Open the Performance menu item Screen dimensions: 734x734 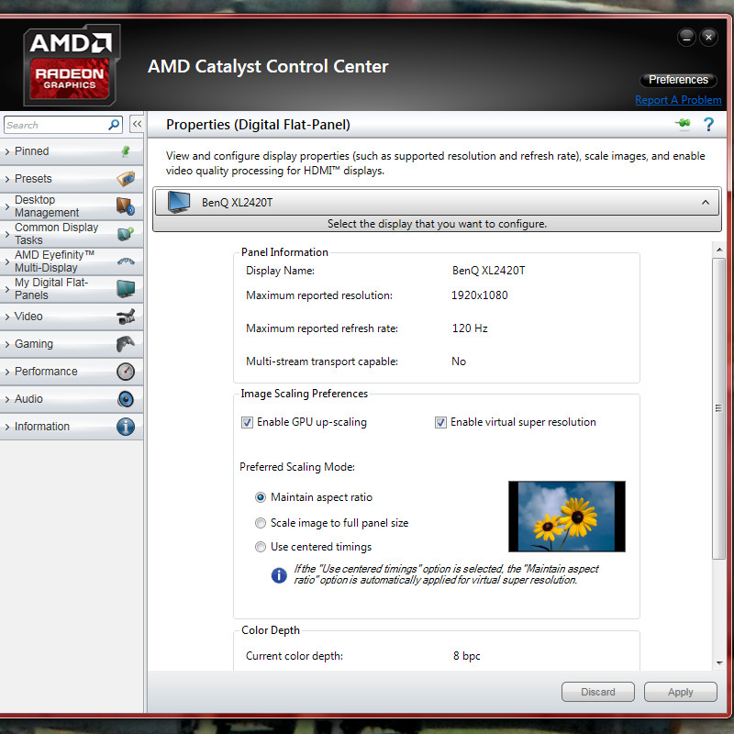(x=72, y=372)
